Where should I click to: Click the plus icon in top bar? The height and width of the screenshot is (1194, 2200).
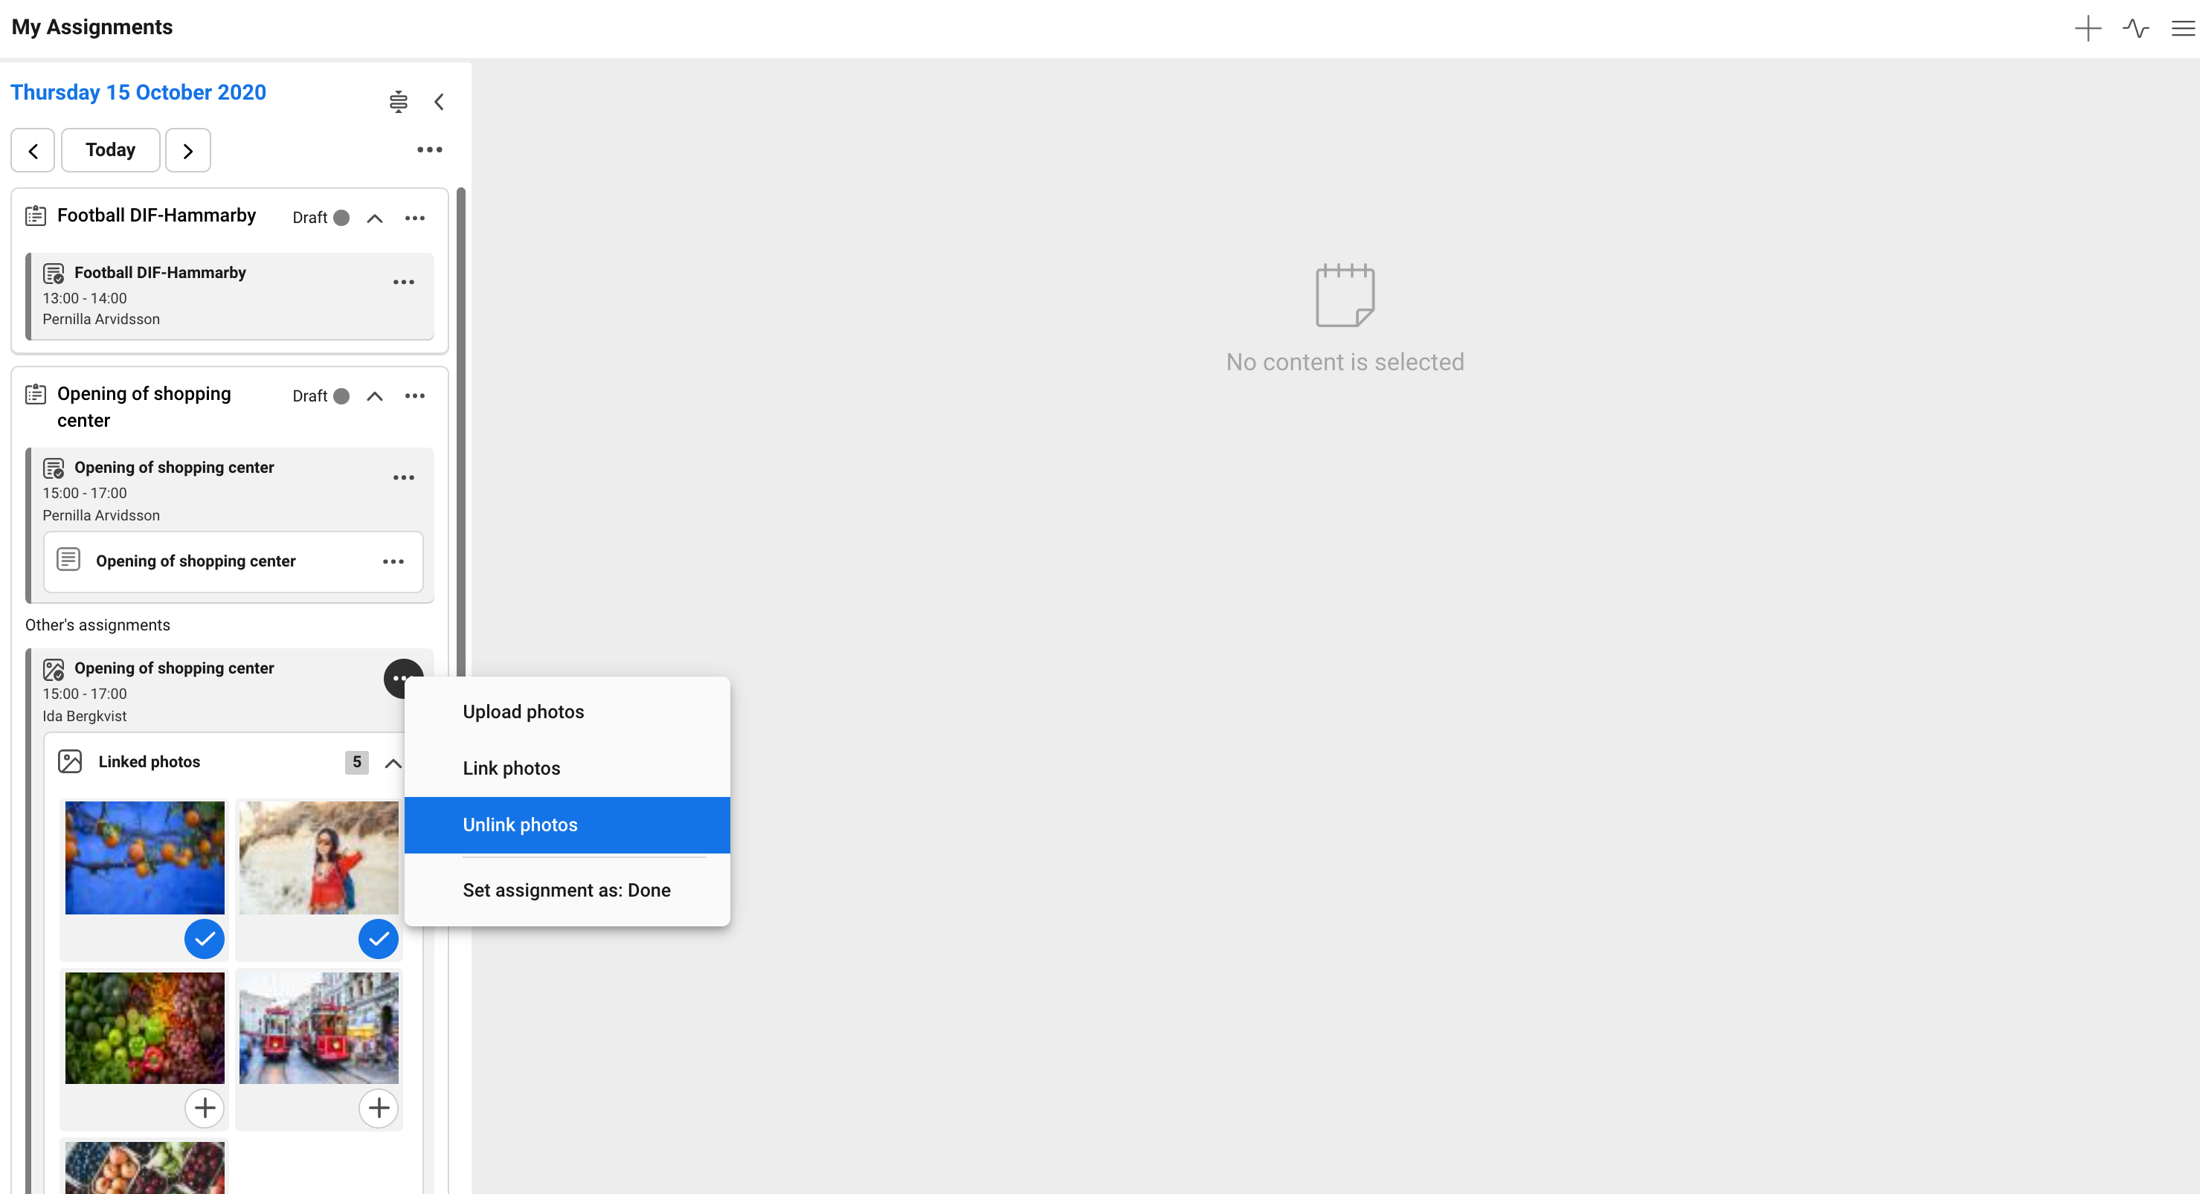[x=2087, y=28]
